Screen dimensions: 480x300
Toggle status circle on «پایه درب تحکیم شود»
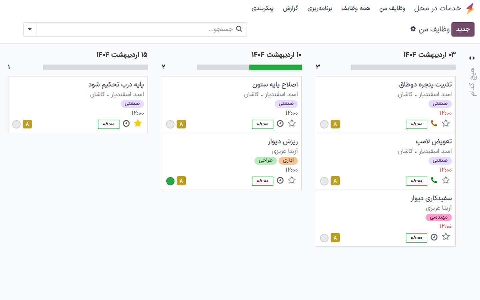click(x=16, y=124)
